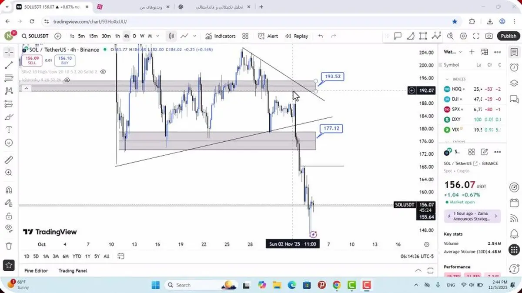This screenshot has height=293, width=522.
Task: Toggle favorites star drawing toolbar
Action: 9,264
